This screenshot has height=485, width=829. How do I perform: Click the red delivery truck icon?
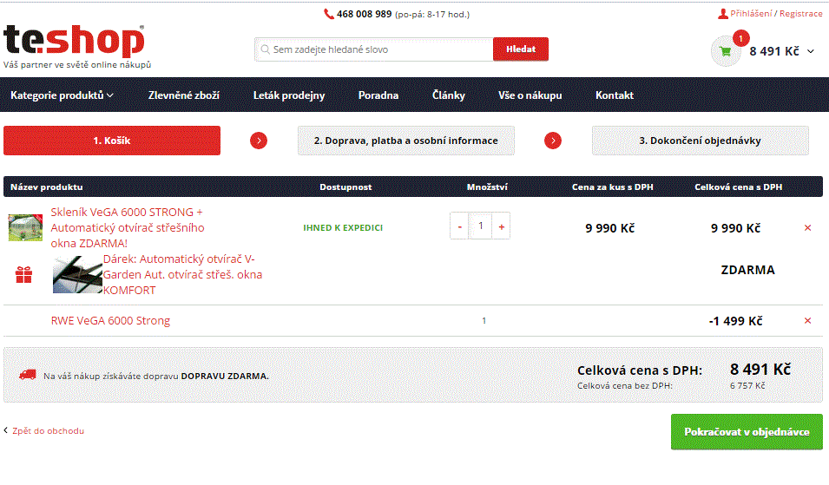coord(28,375)
